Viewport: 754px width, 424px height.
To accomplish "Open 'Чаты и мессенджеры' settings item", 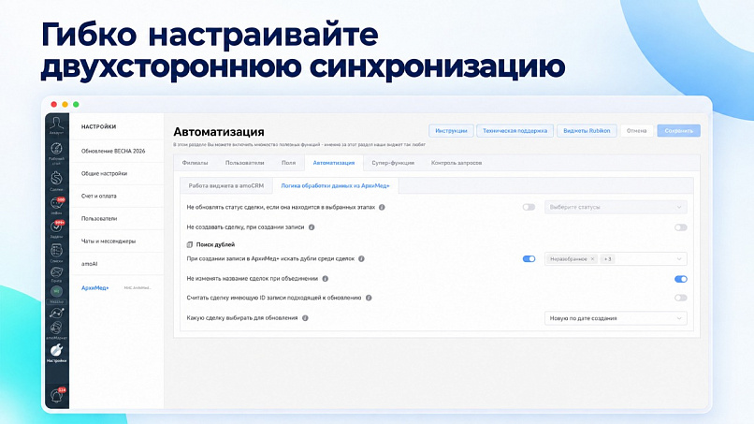I will 116,241.
